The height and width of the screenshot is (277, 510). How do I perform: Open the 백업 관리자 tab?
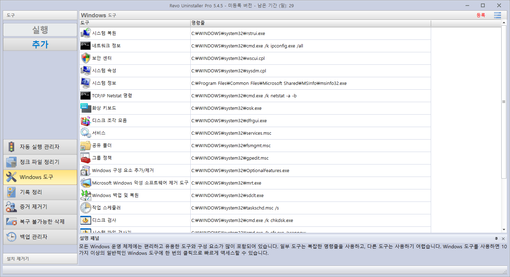(40, 237)
